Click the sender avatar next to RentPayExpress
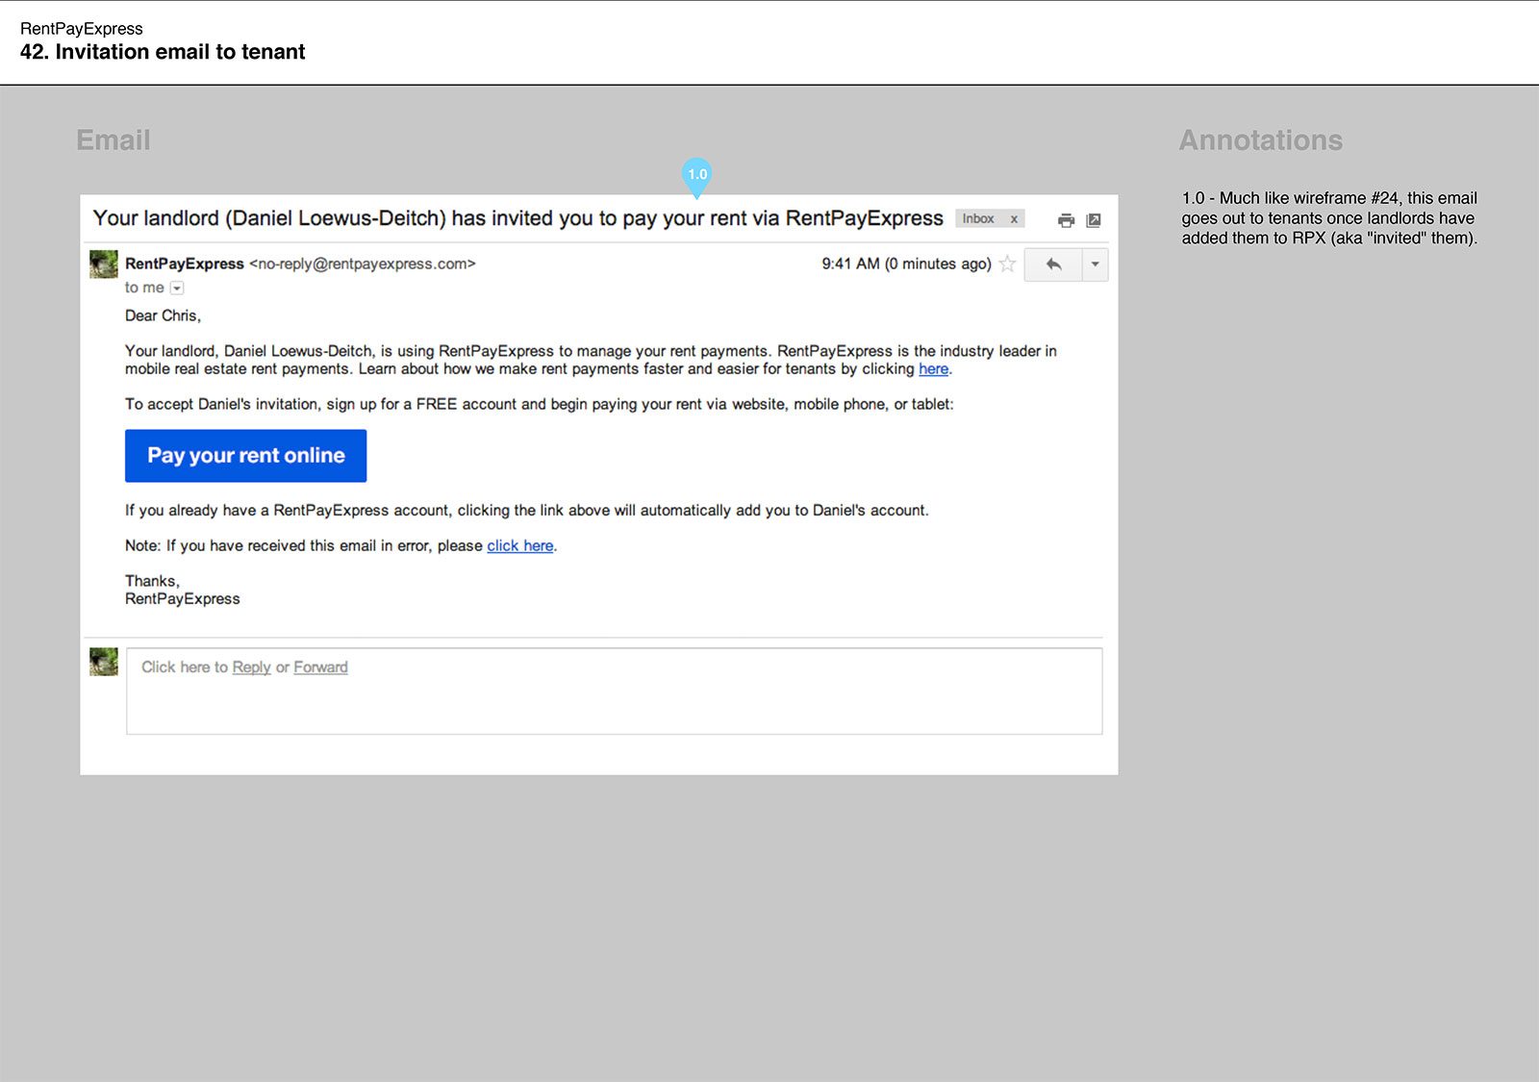This screenshot has height=1082, width=1539. click(104, 264)
